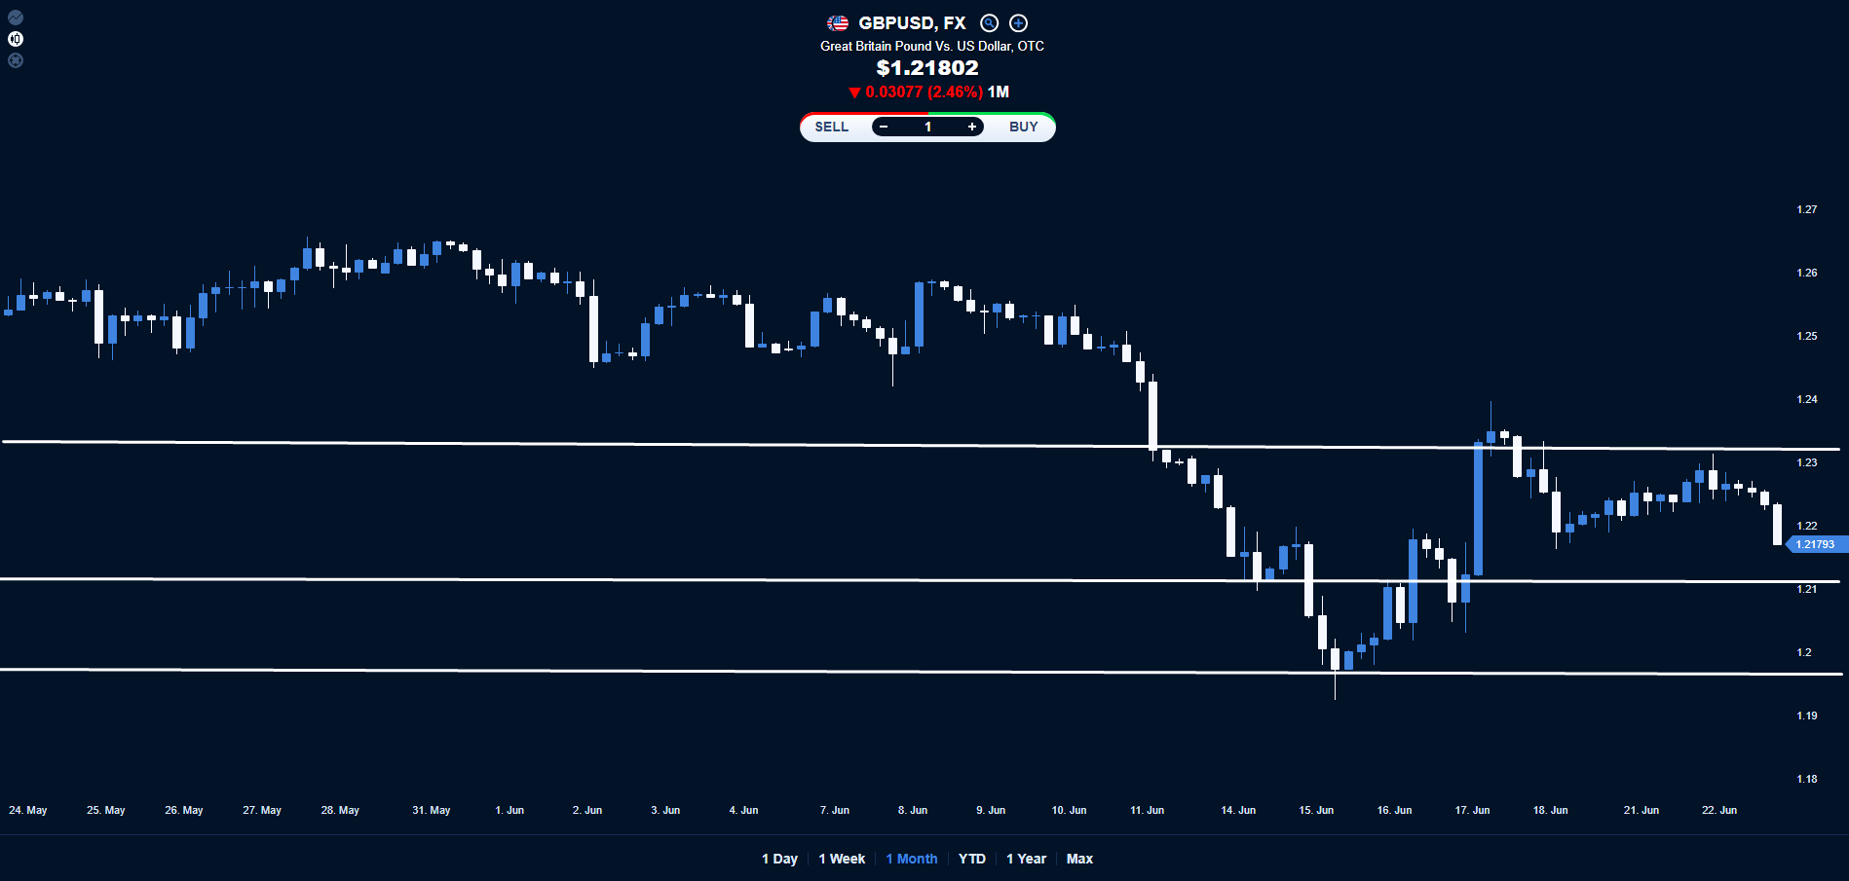The image size is (1849, 881).
Task: Increase order quantity with plus
Action: point(971,127)
